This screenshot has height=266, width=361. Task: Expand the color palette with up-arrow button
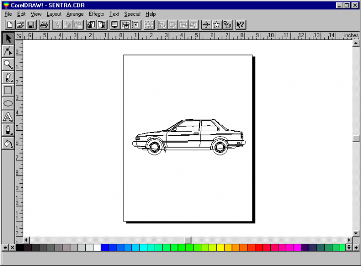[x=349, y=247]
